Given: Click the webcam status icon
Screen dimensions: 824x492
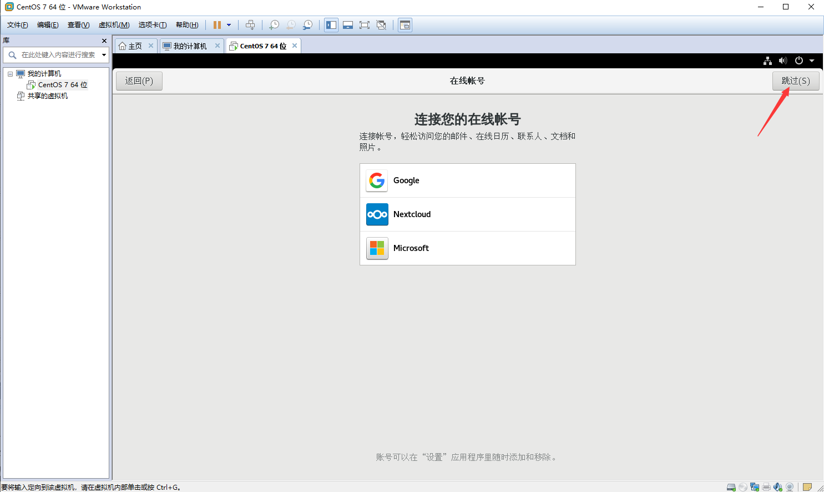Looking at the screenshot, I should 790,487.
